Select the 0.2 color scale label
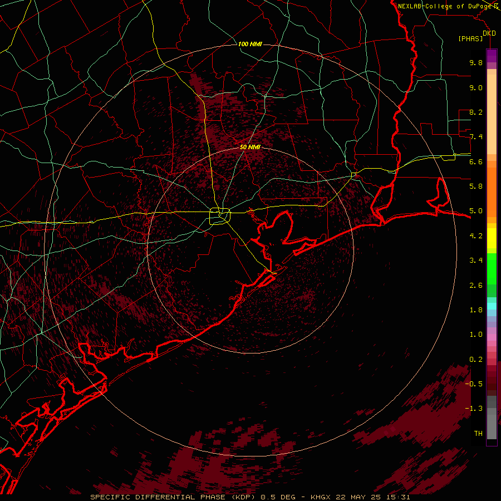This screenshot has height=501, width=501. (x=476, y=359)
